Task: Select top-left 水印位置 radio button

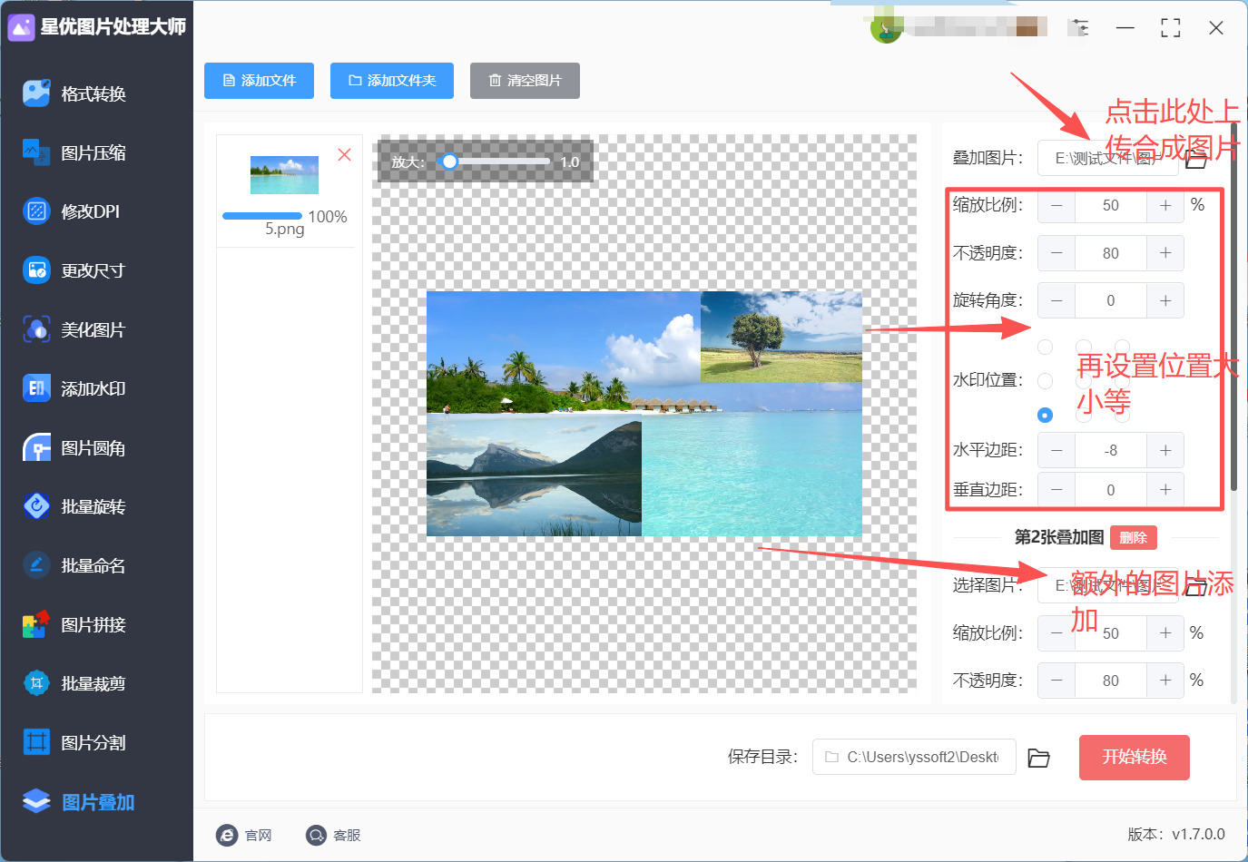Action: tap(1046, 347)
